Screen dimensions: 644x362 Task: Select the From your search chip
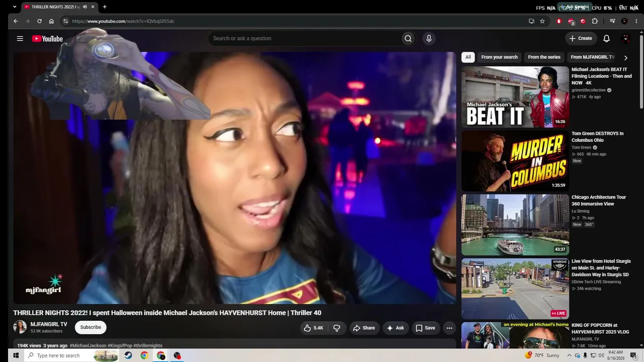click(499, 57)
